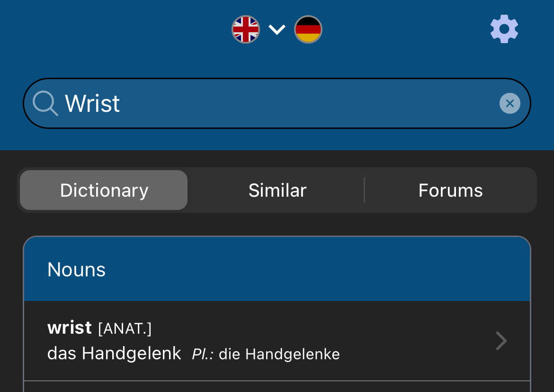This screenshot has width=554, height=392.
Task: Click the [ANAT.] subject label
Action: pyautogui.click(x=125, y=328)
